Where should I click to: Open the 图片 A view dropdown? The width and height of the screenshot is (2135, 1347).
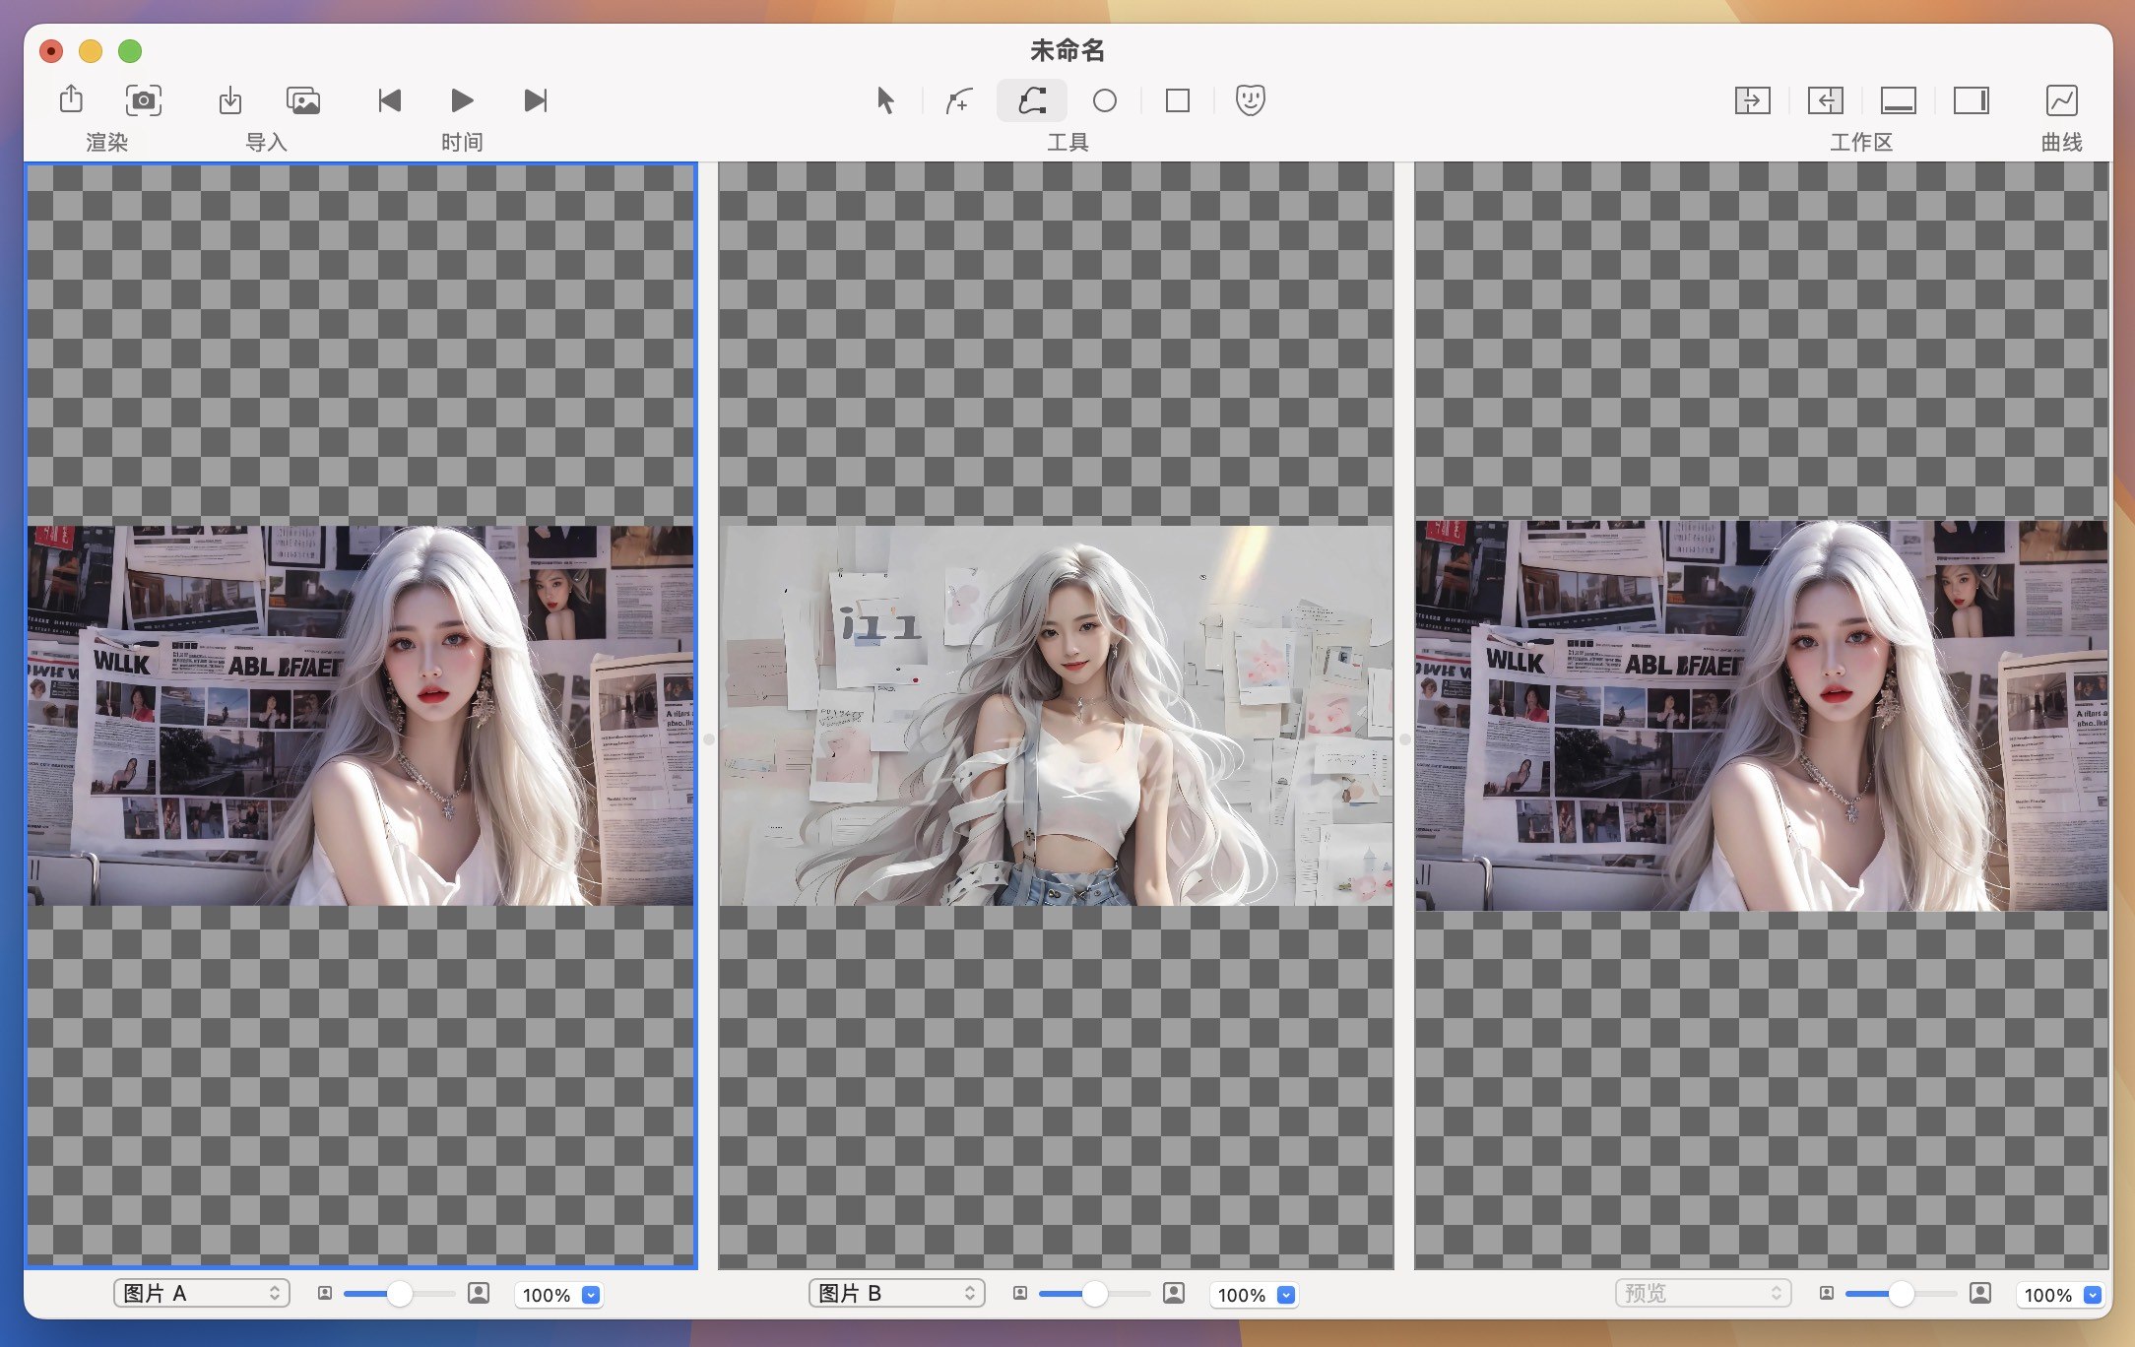pyautogui.click(x=202, y=1293)
